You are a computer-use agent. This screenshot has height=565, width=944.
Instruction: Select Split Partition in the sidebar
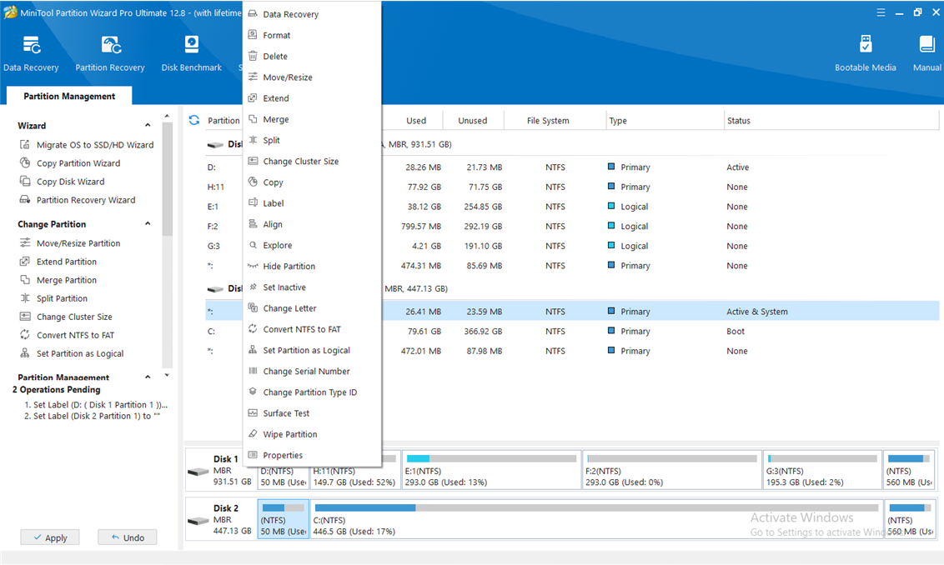[x=54, y=298]
